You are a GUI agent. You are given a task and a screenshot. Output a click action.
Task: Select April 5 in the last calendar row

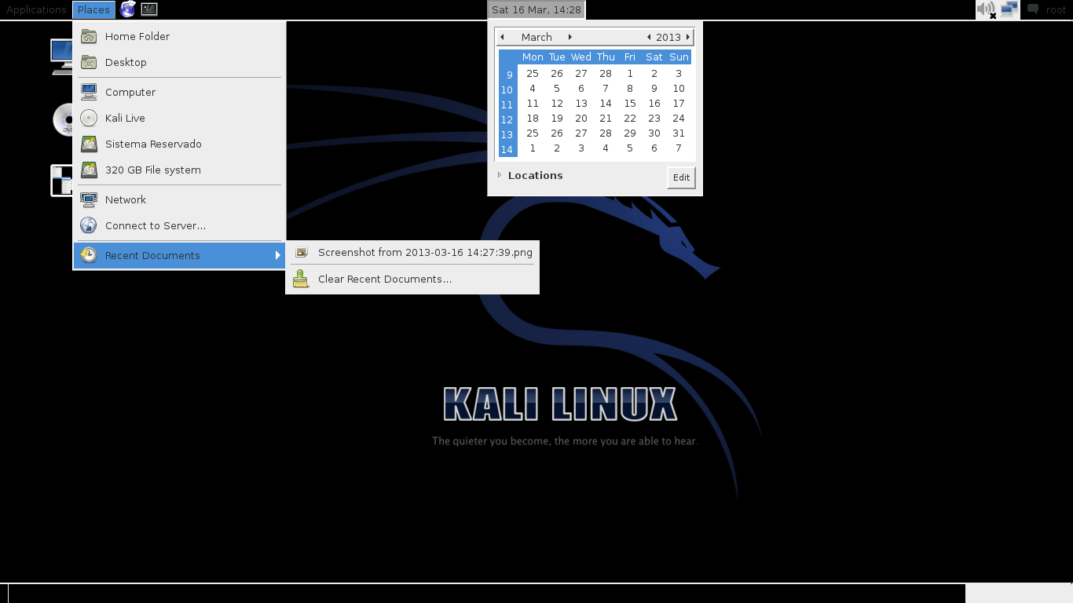click(630, 148)
